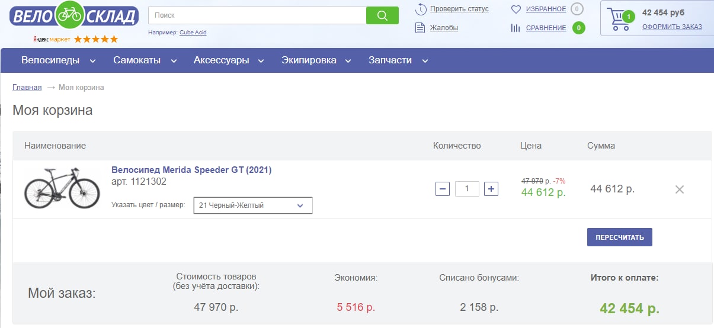Open Избранное link
714x328 pixels.
click(x=546, y=9)
